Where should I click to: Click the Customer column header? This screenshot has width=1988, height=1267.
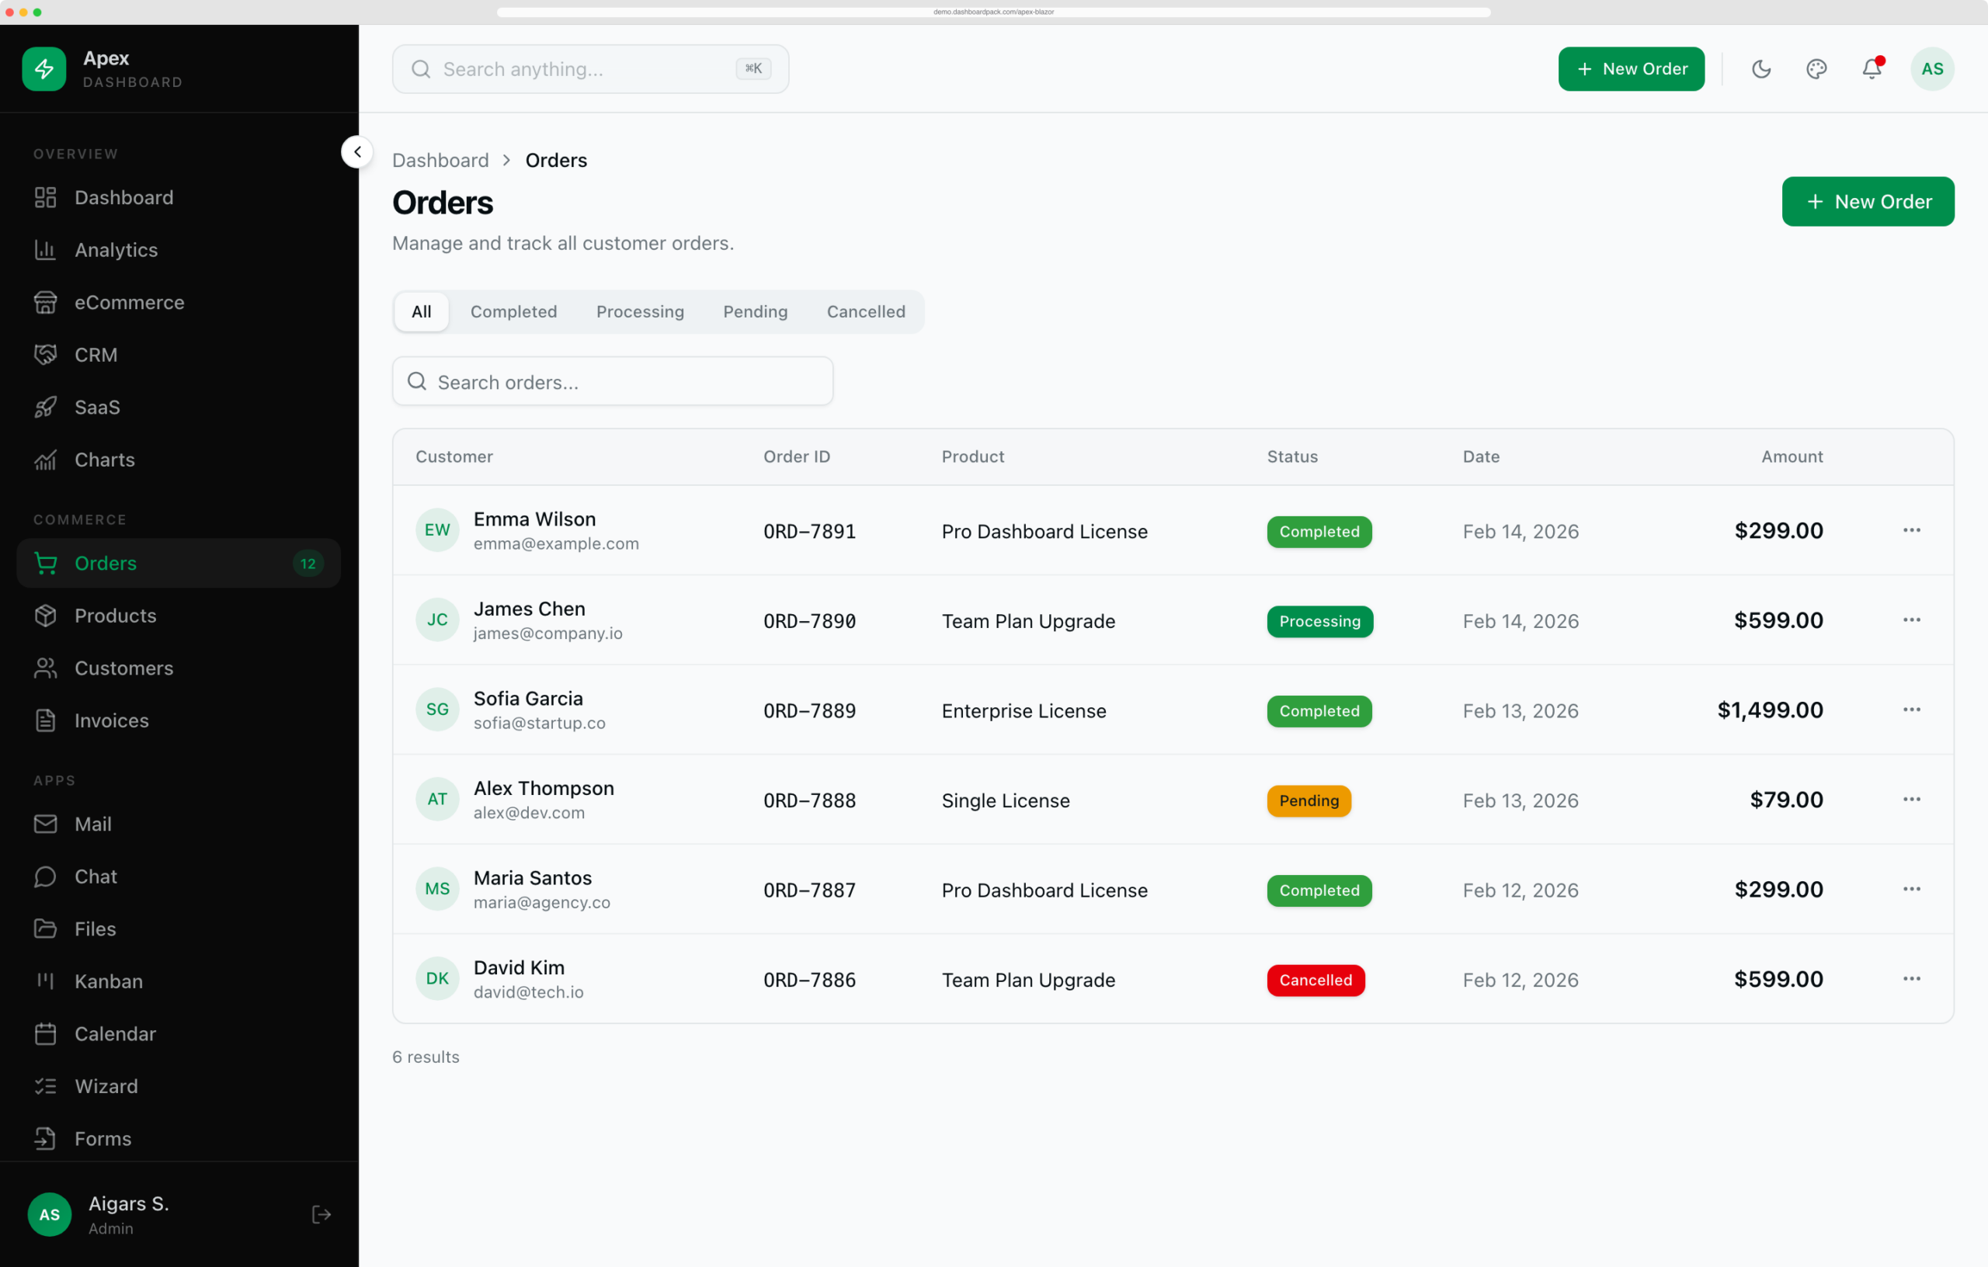coord(454,456)
